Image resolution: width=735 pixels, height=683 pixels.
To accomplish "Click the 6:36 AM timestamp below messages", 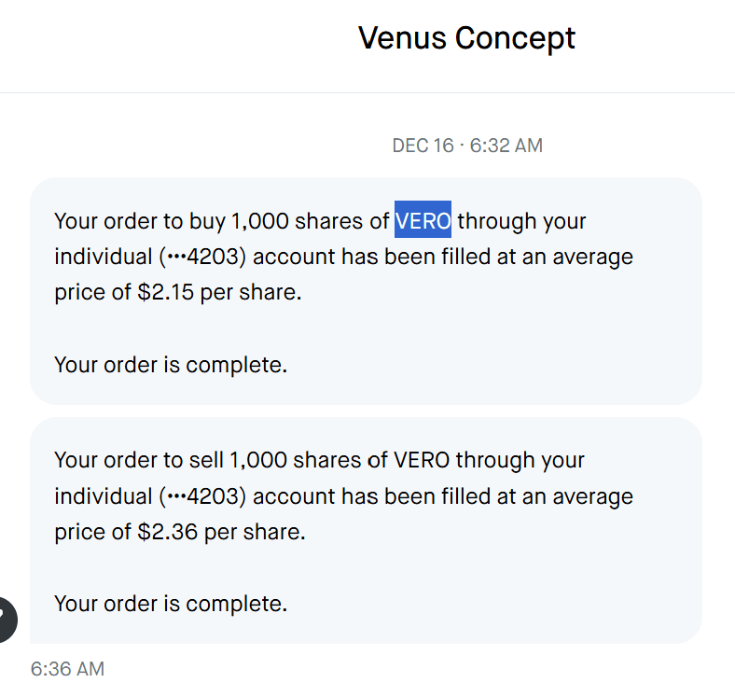I will tap(67, 669).
